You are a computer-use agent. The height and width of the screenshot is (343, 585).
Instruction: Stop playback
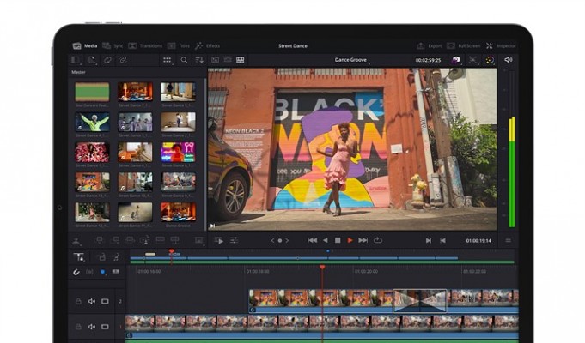pyautogui.click(x=338, y=241)
